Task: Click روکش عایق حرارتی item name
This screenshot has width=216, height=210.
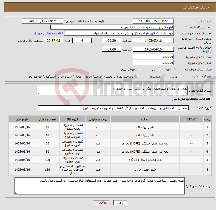Action: [145, 170]
